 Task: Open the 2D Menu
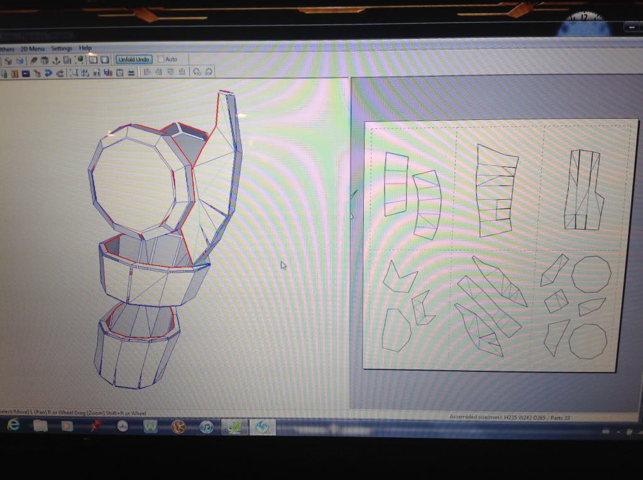click(x=33, y=48)
